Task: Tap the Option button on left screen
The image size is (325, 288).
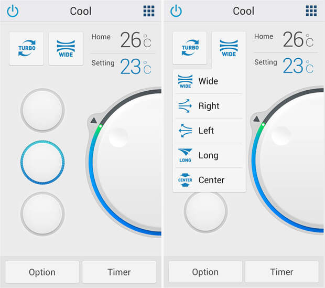Action: (42, 272)
